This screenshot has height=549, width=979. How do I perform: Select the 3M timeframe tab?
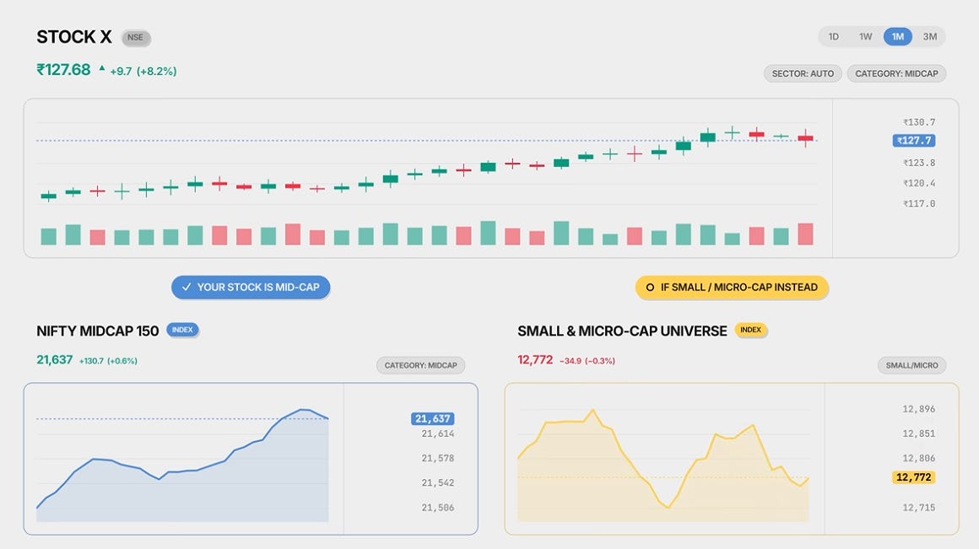[x=930, y=37]
